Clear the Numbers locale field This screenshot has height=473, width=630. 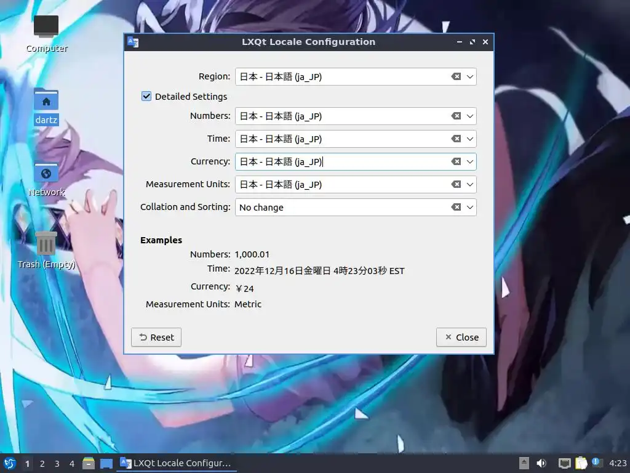click(456, 116)
